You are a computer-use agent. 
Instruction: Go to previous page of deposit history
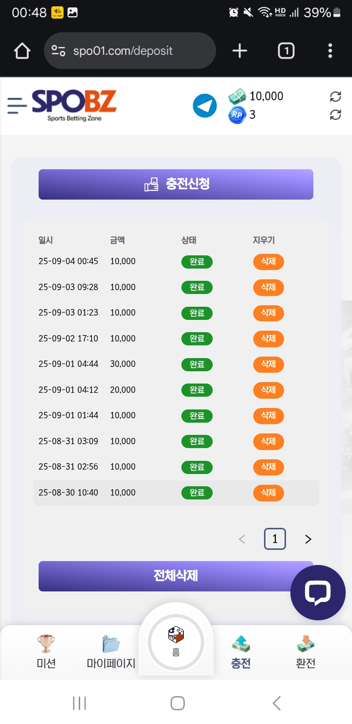242,539
